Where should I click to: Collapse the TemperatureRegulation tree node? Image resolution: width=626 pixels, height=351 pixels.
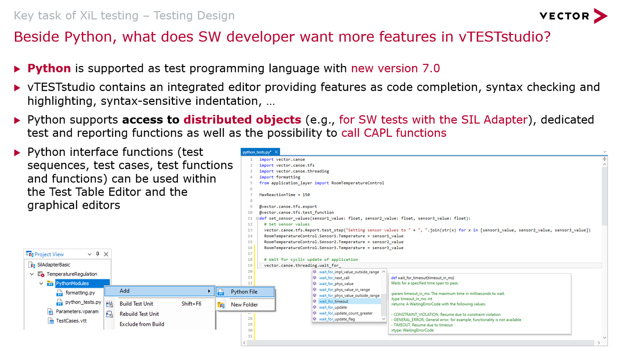32,274
